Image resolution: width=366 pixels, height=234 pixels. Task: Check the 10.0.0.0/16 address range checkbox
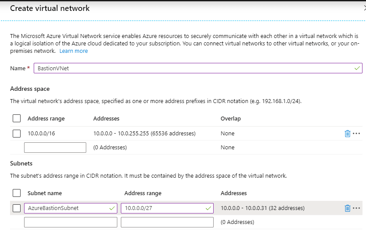(17, 134)
